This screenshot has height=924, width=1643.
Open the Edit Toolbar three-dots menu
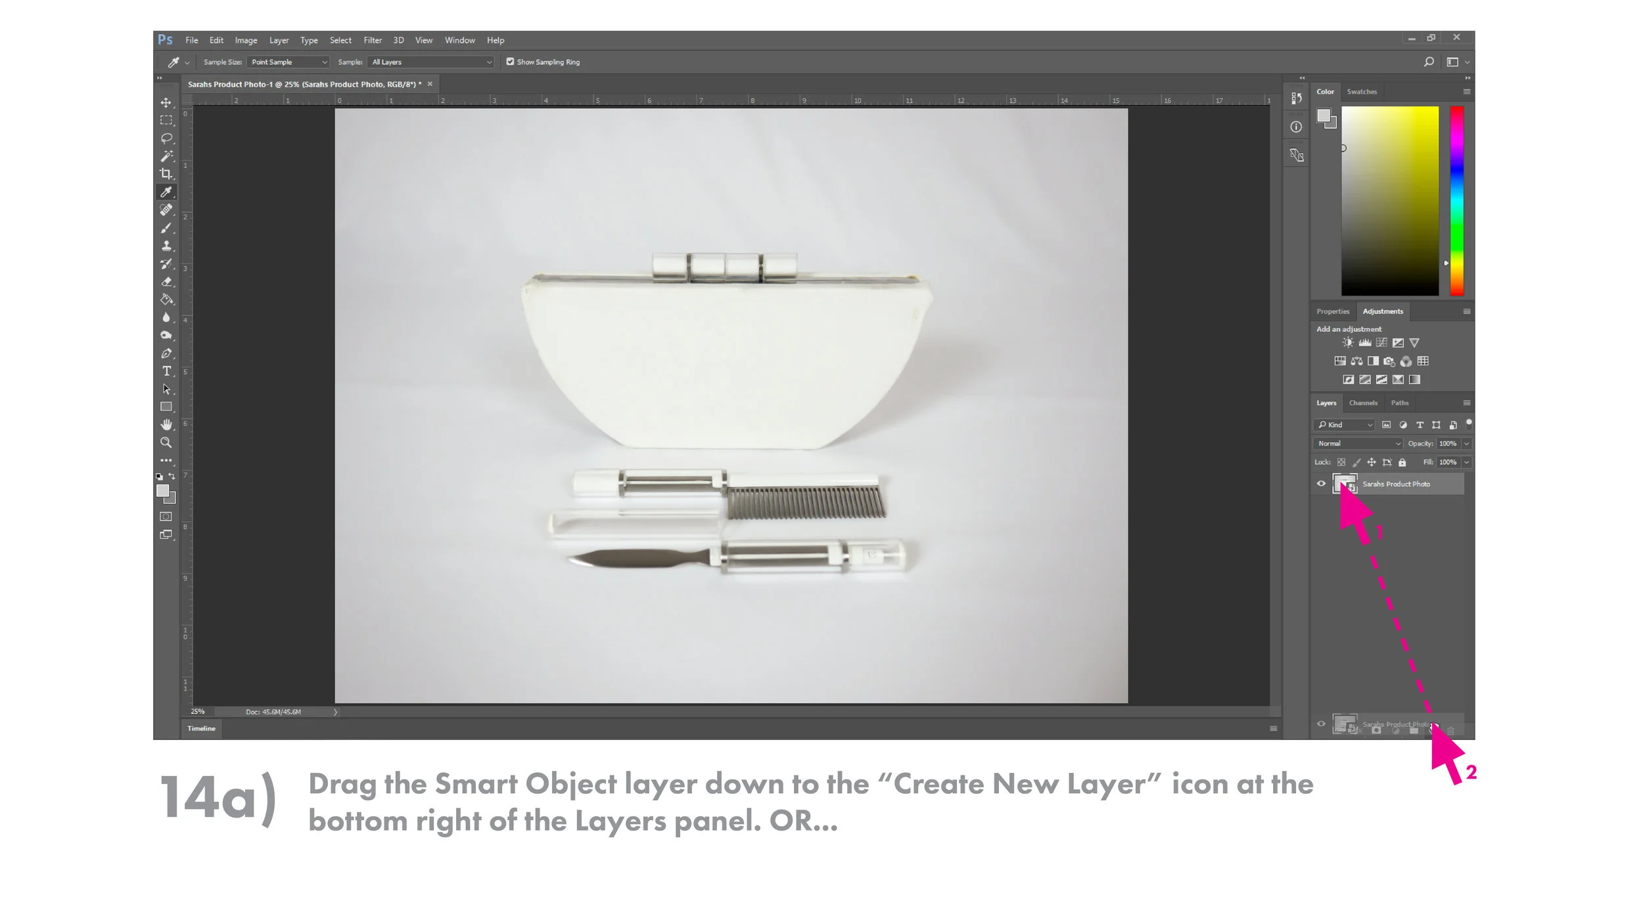[166, 460]
